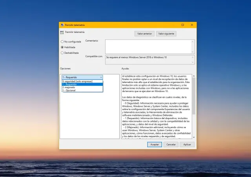Click inside the Comentario text box

pyautogui.click(x=149, y=45)
